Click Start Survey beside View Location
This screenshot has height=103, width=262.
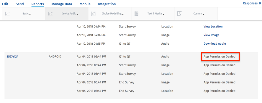pyautogui.click(x=127, y=27)
